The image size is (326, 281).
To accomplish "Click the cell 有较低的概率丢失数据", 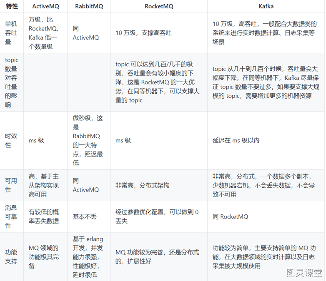I will tap(45, 216).
